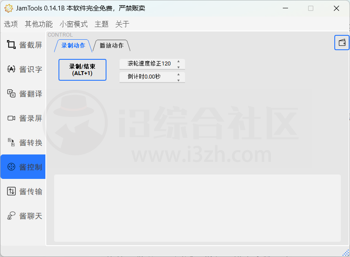
Task: Open the 主题 menu
Action: pyautogui.click(x=101, y=24)
